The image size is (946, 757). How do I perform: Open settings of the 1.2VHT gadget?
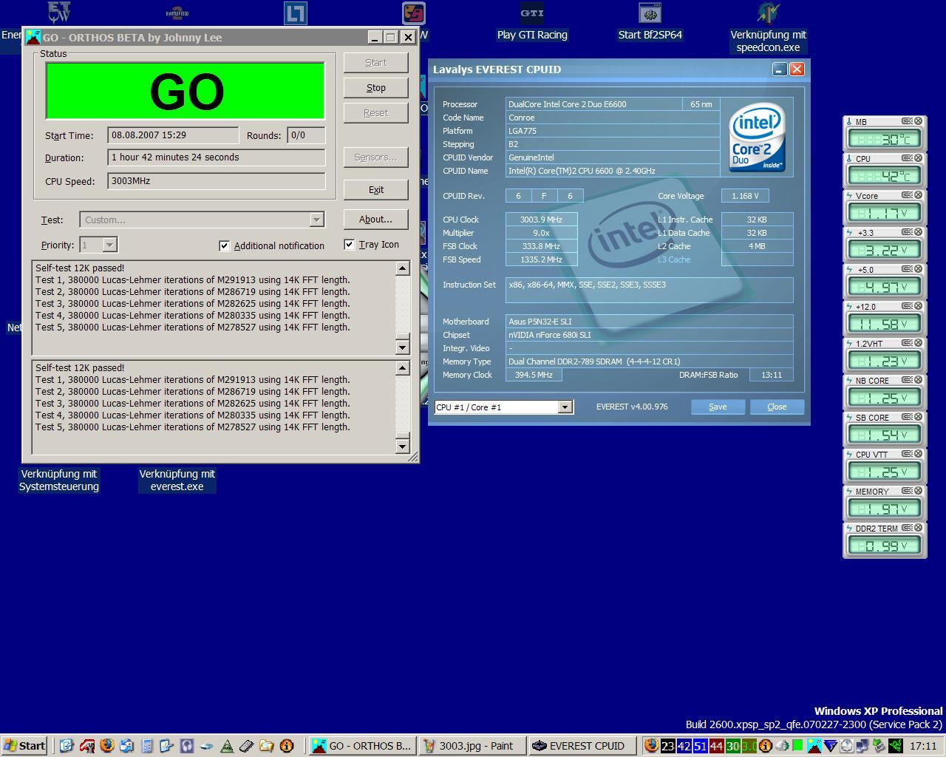[906, 343]
